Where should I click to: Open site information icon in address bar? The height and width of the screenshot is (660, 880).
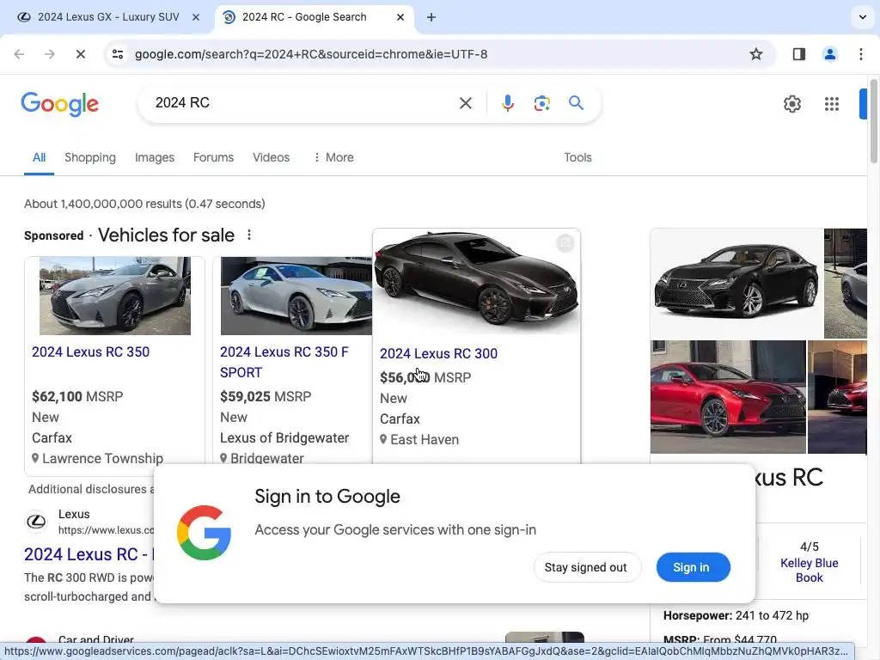118,54
